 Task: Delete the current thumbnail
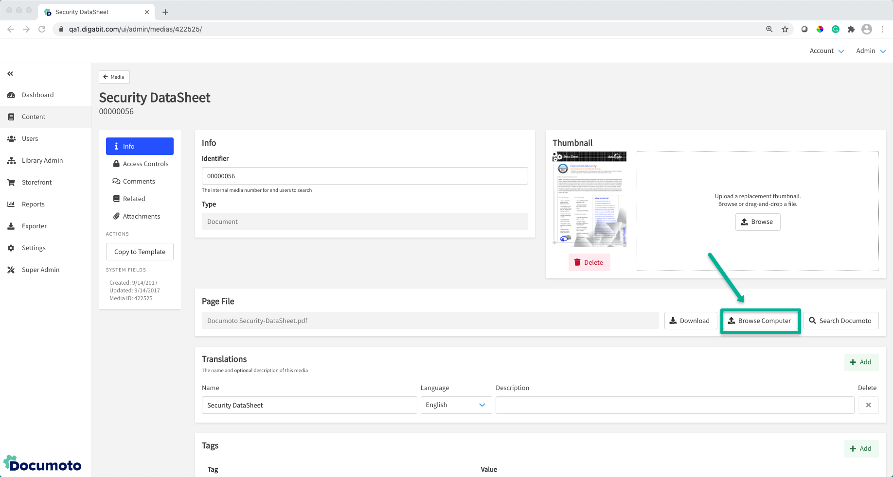(589, 263)
